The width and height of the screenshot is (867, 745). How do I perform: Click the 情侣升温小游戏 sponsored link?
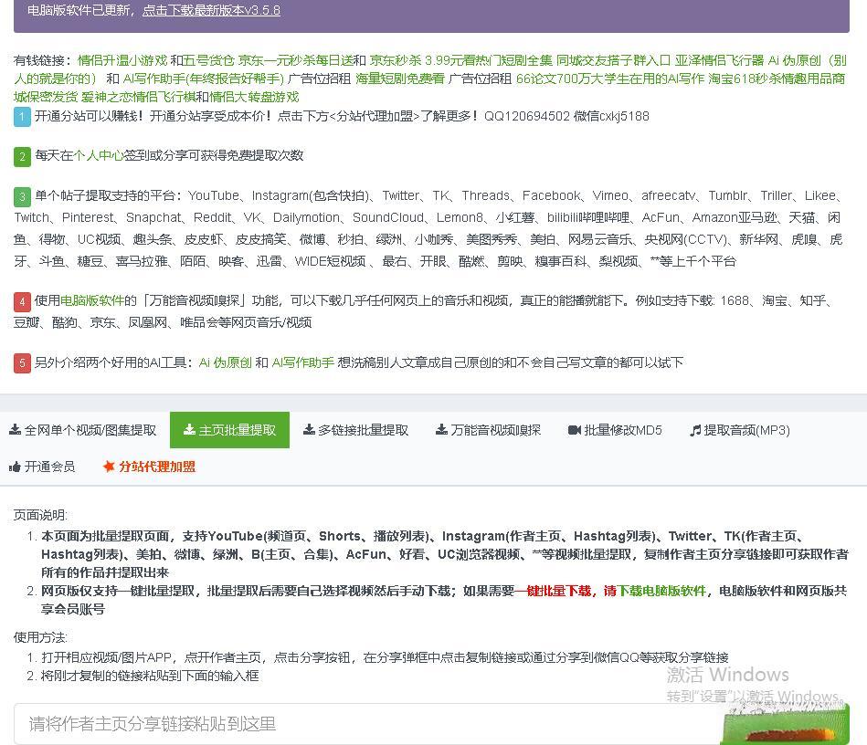(122, 60)
